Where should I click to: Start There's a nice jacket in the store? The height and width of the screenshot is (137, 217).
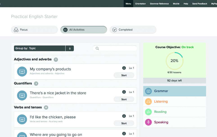coord(124,99)
